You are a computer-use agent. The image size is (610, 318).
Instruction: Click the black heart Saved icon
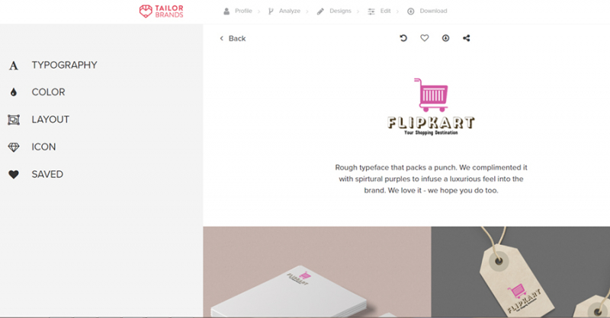click(x=14, y=175)
